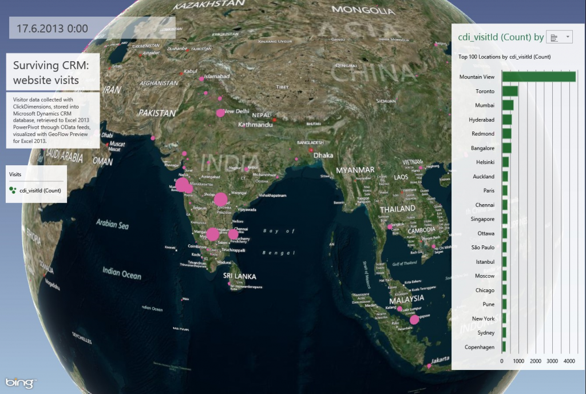Click the '4000' value on chart axis

pos(569,361)
